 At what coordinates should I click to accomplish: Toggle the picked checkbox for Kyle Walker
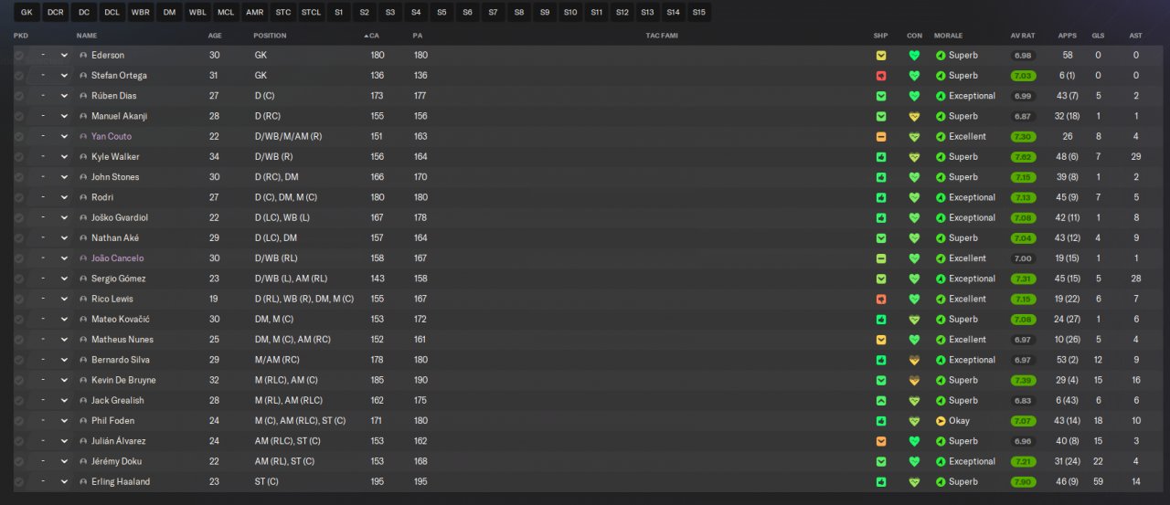click(x=18, y=157)
